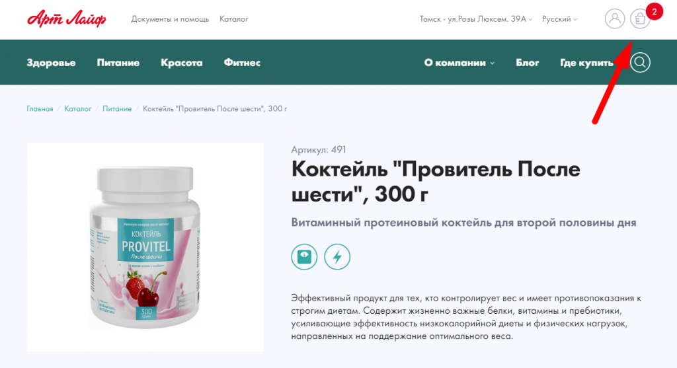677x368 pixels.
Task: Open the Блог page
Action: 527,63
